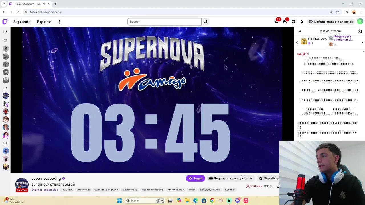The height and width of the screenshot is (205, 365).
Task: Open a new browser tab
Action: [55, 4]
